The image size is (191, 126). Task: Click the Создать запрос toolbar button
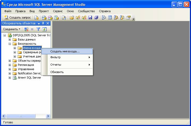coord(18,17)
